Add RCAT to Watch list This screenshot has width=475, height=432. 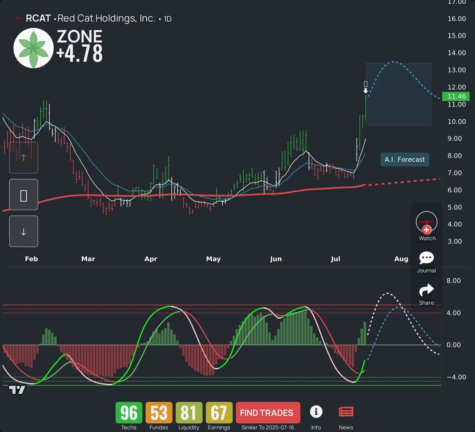click(427, 226)
